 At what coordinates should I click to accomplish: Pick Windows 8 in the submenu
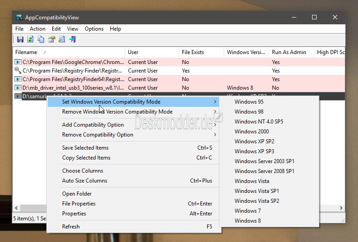(269, 221)
